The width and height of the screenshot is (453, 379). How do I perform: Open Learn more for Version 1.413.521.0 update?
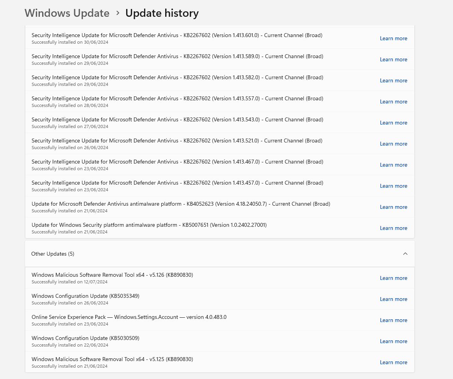tap(394, 144)
